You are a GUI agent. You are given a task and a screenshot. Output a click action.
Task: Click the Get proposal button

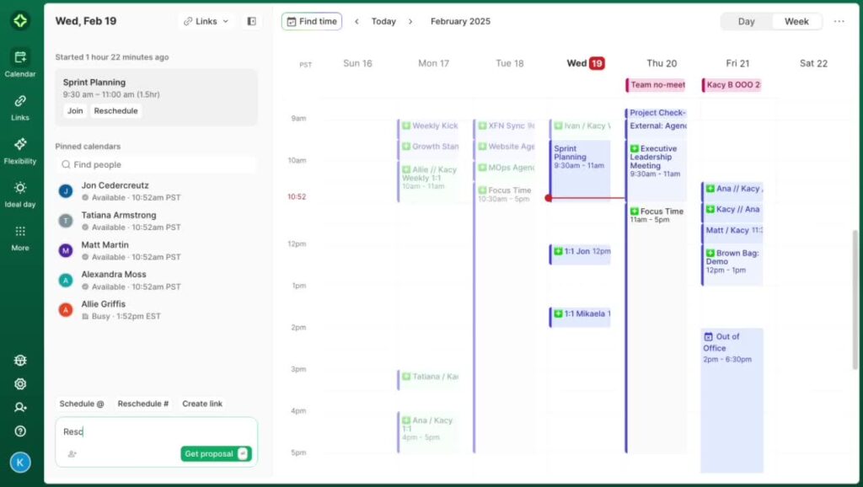pos(217,454)
